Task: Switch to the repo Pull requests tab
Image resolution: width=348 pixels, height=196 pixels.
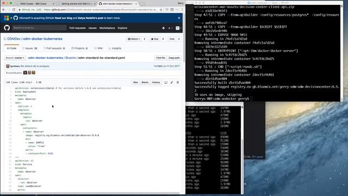Action: coord(54,48)
